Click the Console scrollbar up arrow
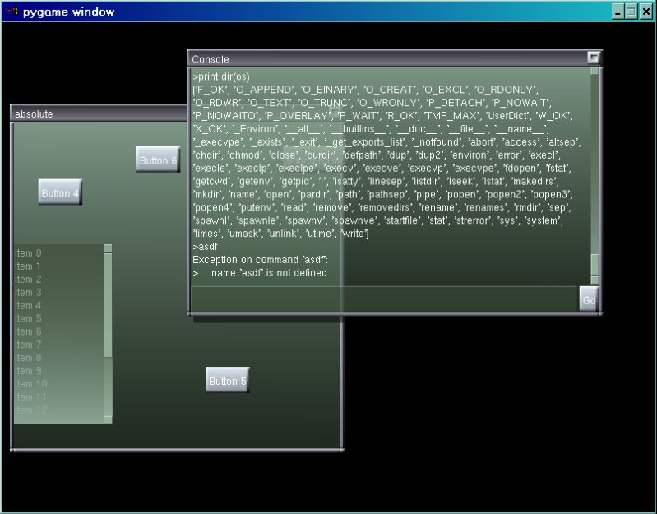 pyautogui.click(x=595, y=71)
